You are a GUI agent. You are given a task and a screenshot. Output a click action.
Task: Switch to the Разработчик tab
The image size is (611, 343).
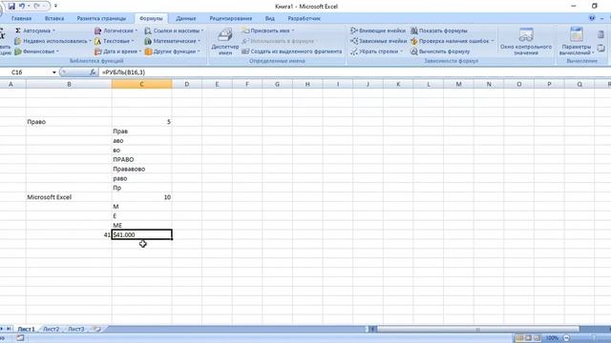pyautogui.click(x=304, y=18)
